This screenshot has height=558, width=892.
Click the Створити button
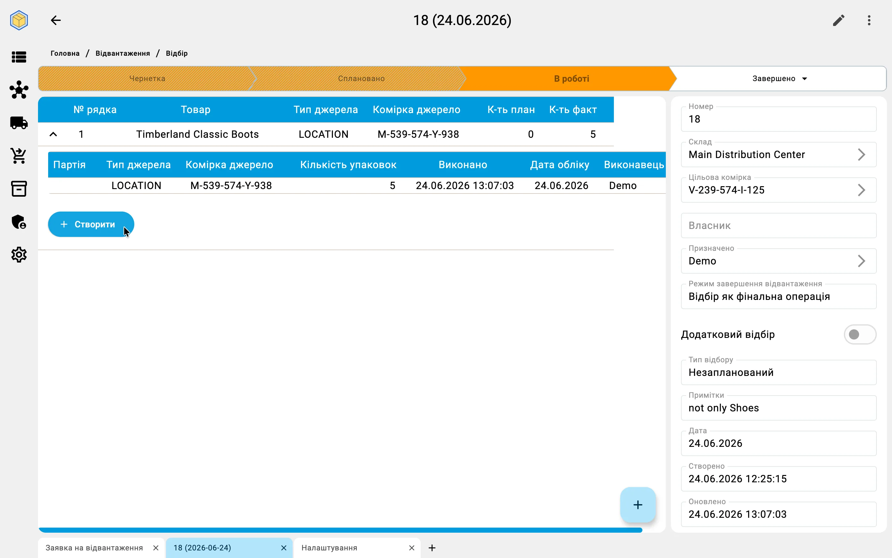click(x=91, y=224)
